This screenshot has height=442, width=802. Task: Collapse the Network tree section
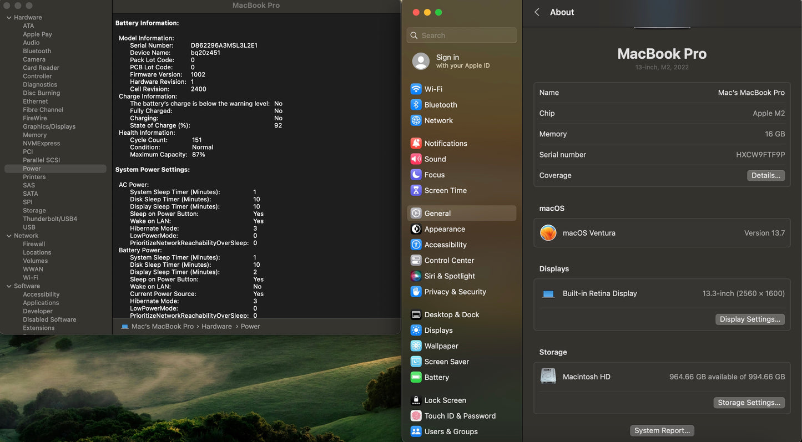9,236
